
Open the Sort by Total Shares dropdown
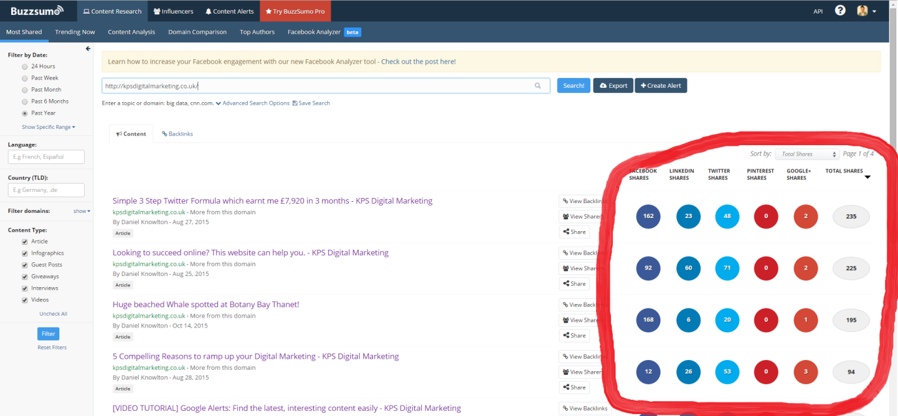(807, 154)
